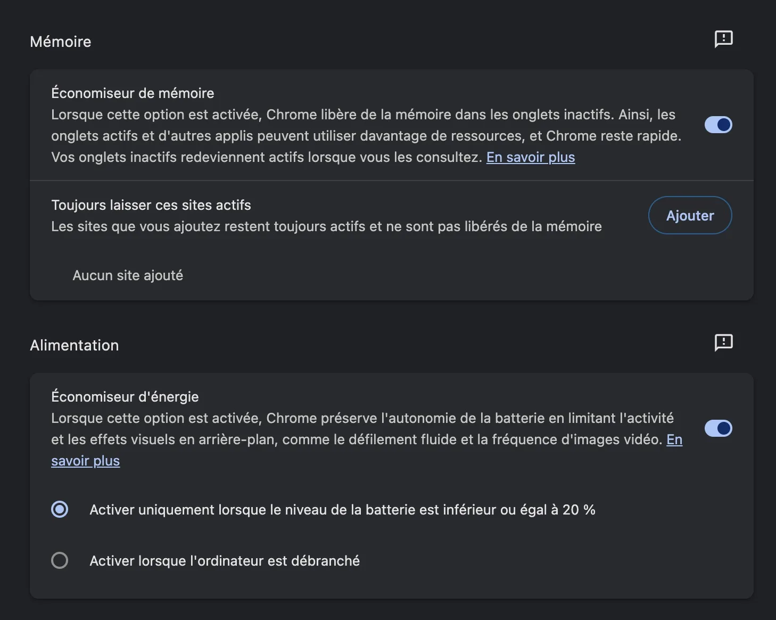Click the "Toujours laisser ces sites actifs" title
The height and width of the screenshot is (620, 776).
[x=151, y=205]
